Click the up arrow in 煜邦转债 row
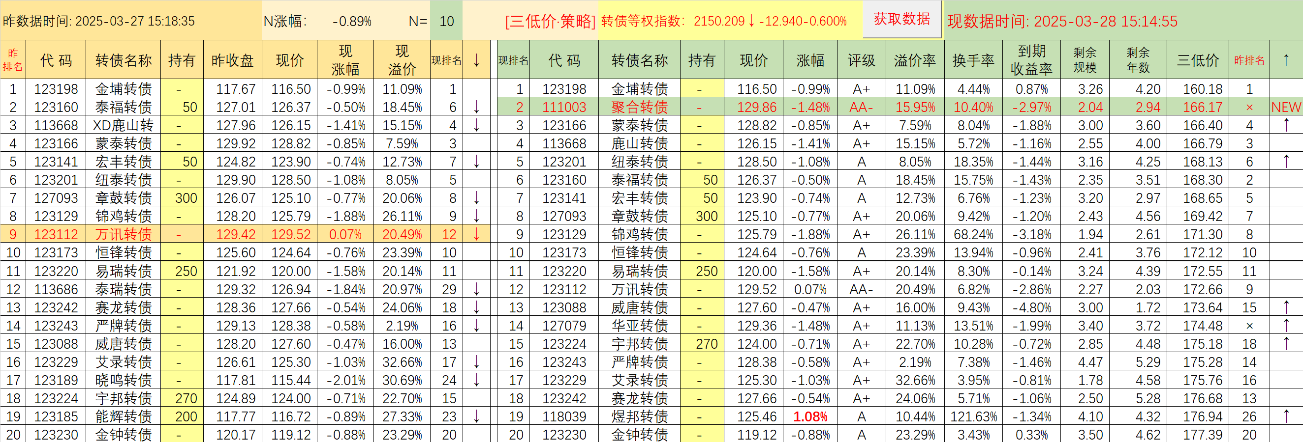1303x442 pixels. pos(1286,416)
